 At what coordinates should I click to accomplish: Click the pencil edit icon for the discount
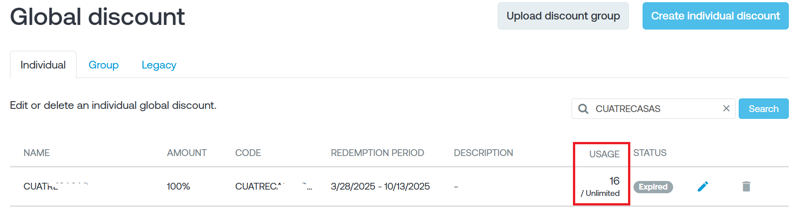click(x=703, y=186)
